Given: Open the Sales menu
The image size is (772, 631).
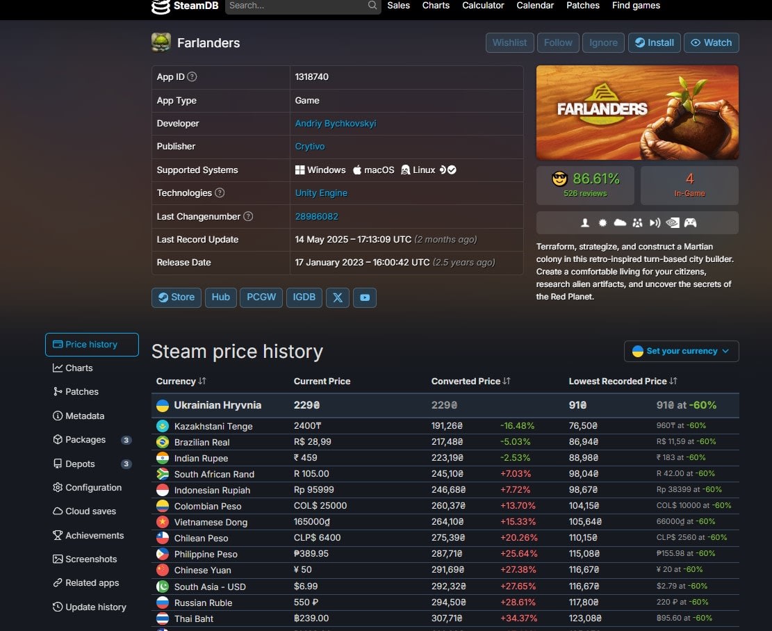Looking at the screenshot, I should 398,6.
